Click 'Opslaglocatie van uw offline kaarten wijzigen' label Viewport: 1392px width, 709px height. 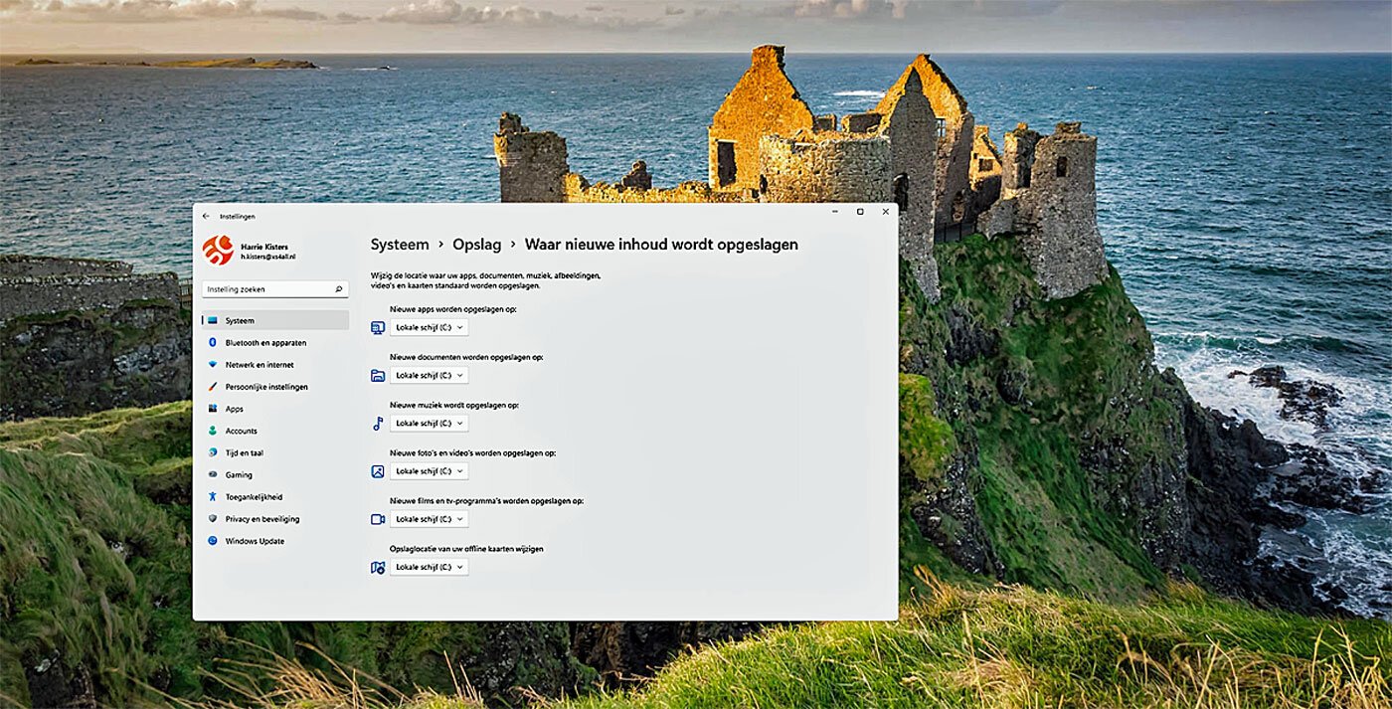click(x=466, y=548)
